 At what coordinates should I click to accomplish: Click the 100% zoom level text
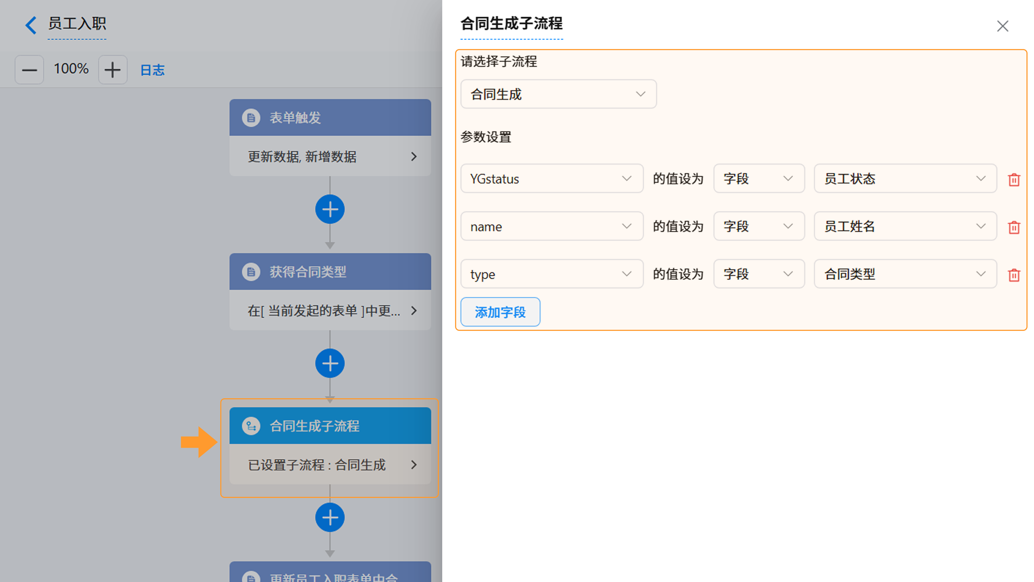(x=71, y=69)
